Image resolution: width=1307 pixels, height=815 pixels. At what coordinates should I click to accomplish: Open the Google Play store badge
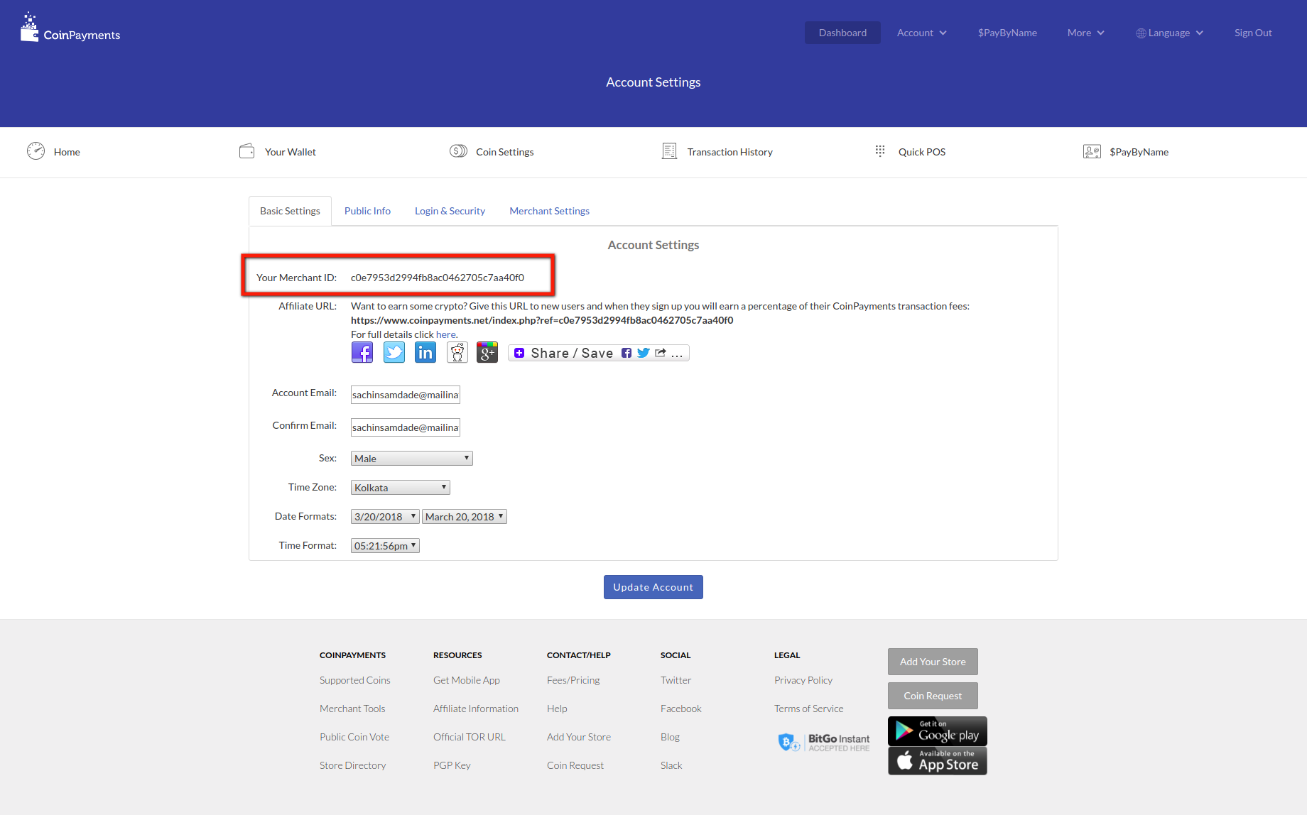pos(938,731)
